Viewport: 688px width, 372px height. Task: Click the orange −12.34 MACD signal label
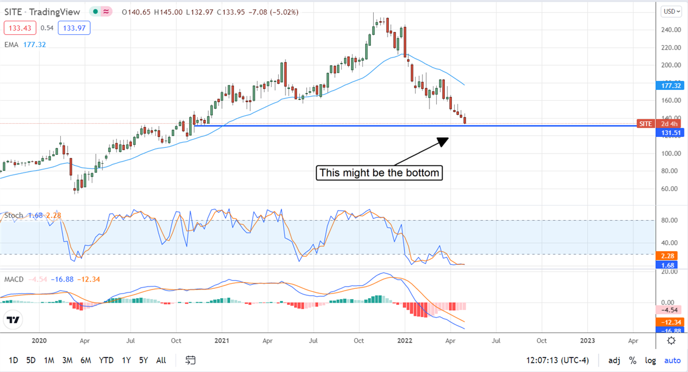point(669,322)
